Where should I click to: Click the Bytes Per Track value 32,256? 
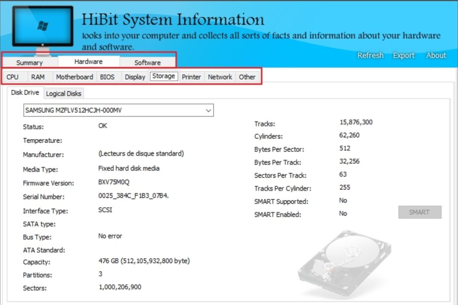[349, 161]
